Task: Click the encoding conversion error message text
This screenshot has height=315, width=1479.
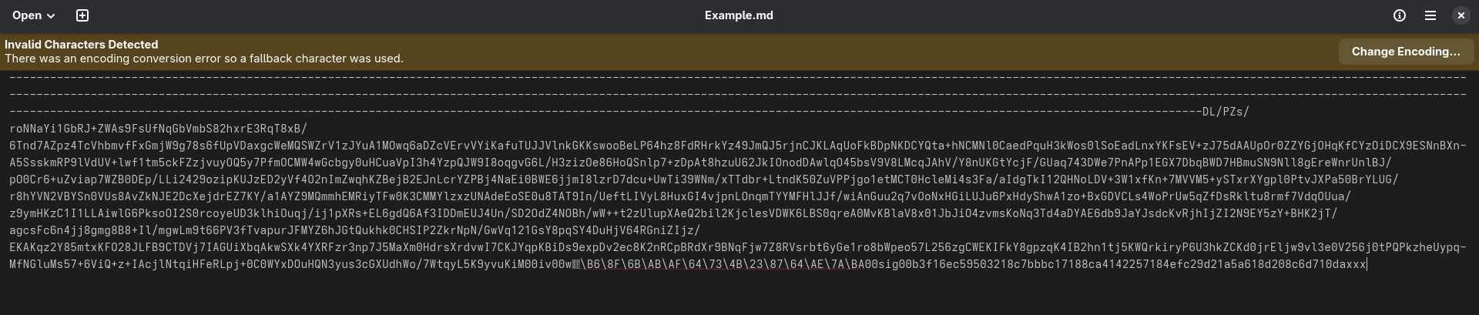Action: (204, 59)
